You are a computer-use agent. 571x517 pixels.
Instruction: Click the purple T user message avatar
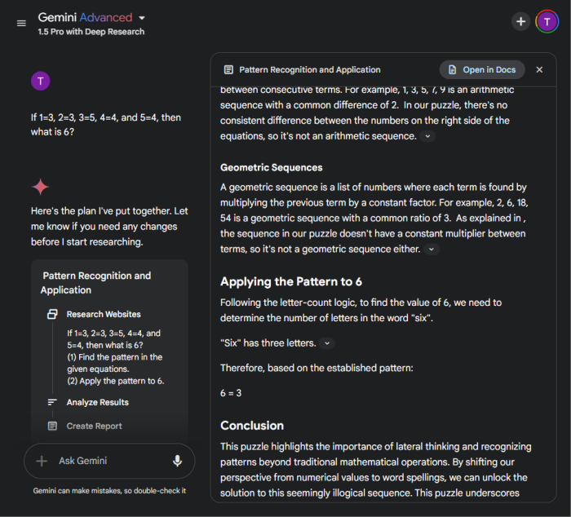click(x=41, y=80)
